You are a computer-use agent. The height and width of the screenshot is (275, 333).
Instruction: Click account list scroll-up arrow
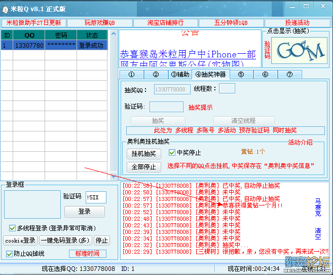pyautogui.click(x=114, y=33)
